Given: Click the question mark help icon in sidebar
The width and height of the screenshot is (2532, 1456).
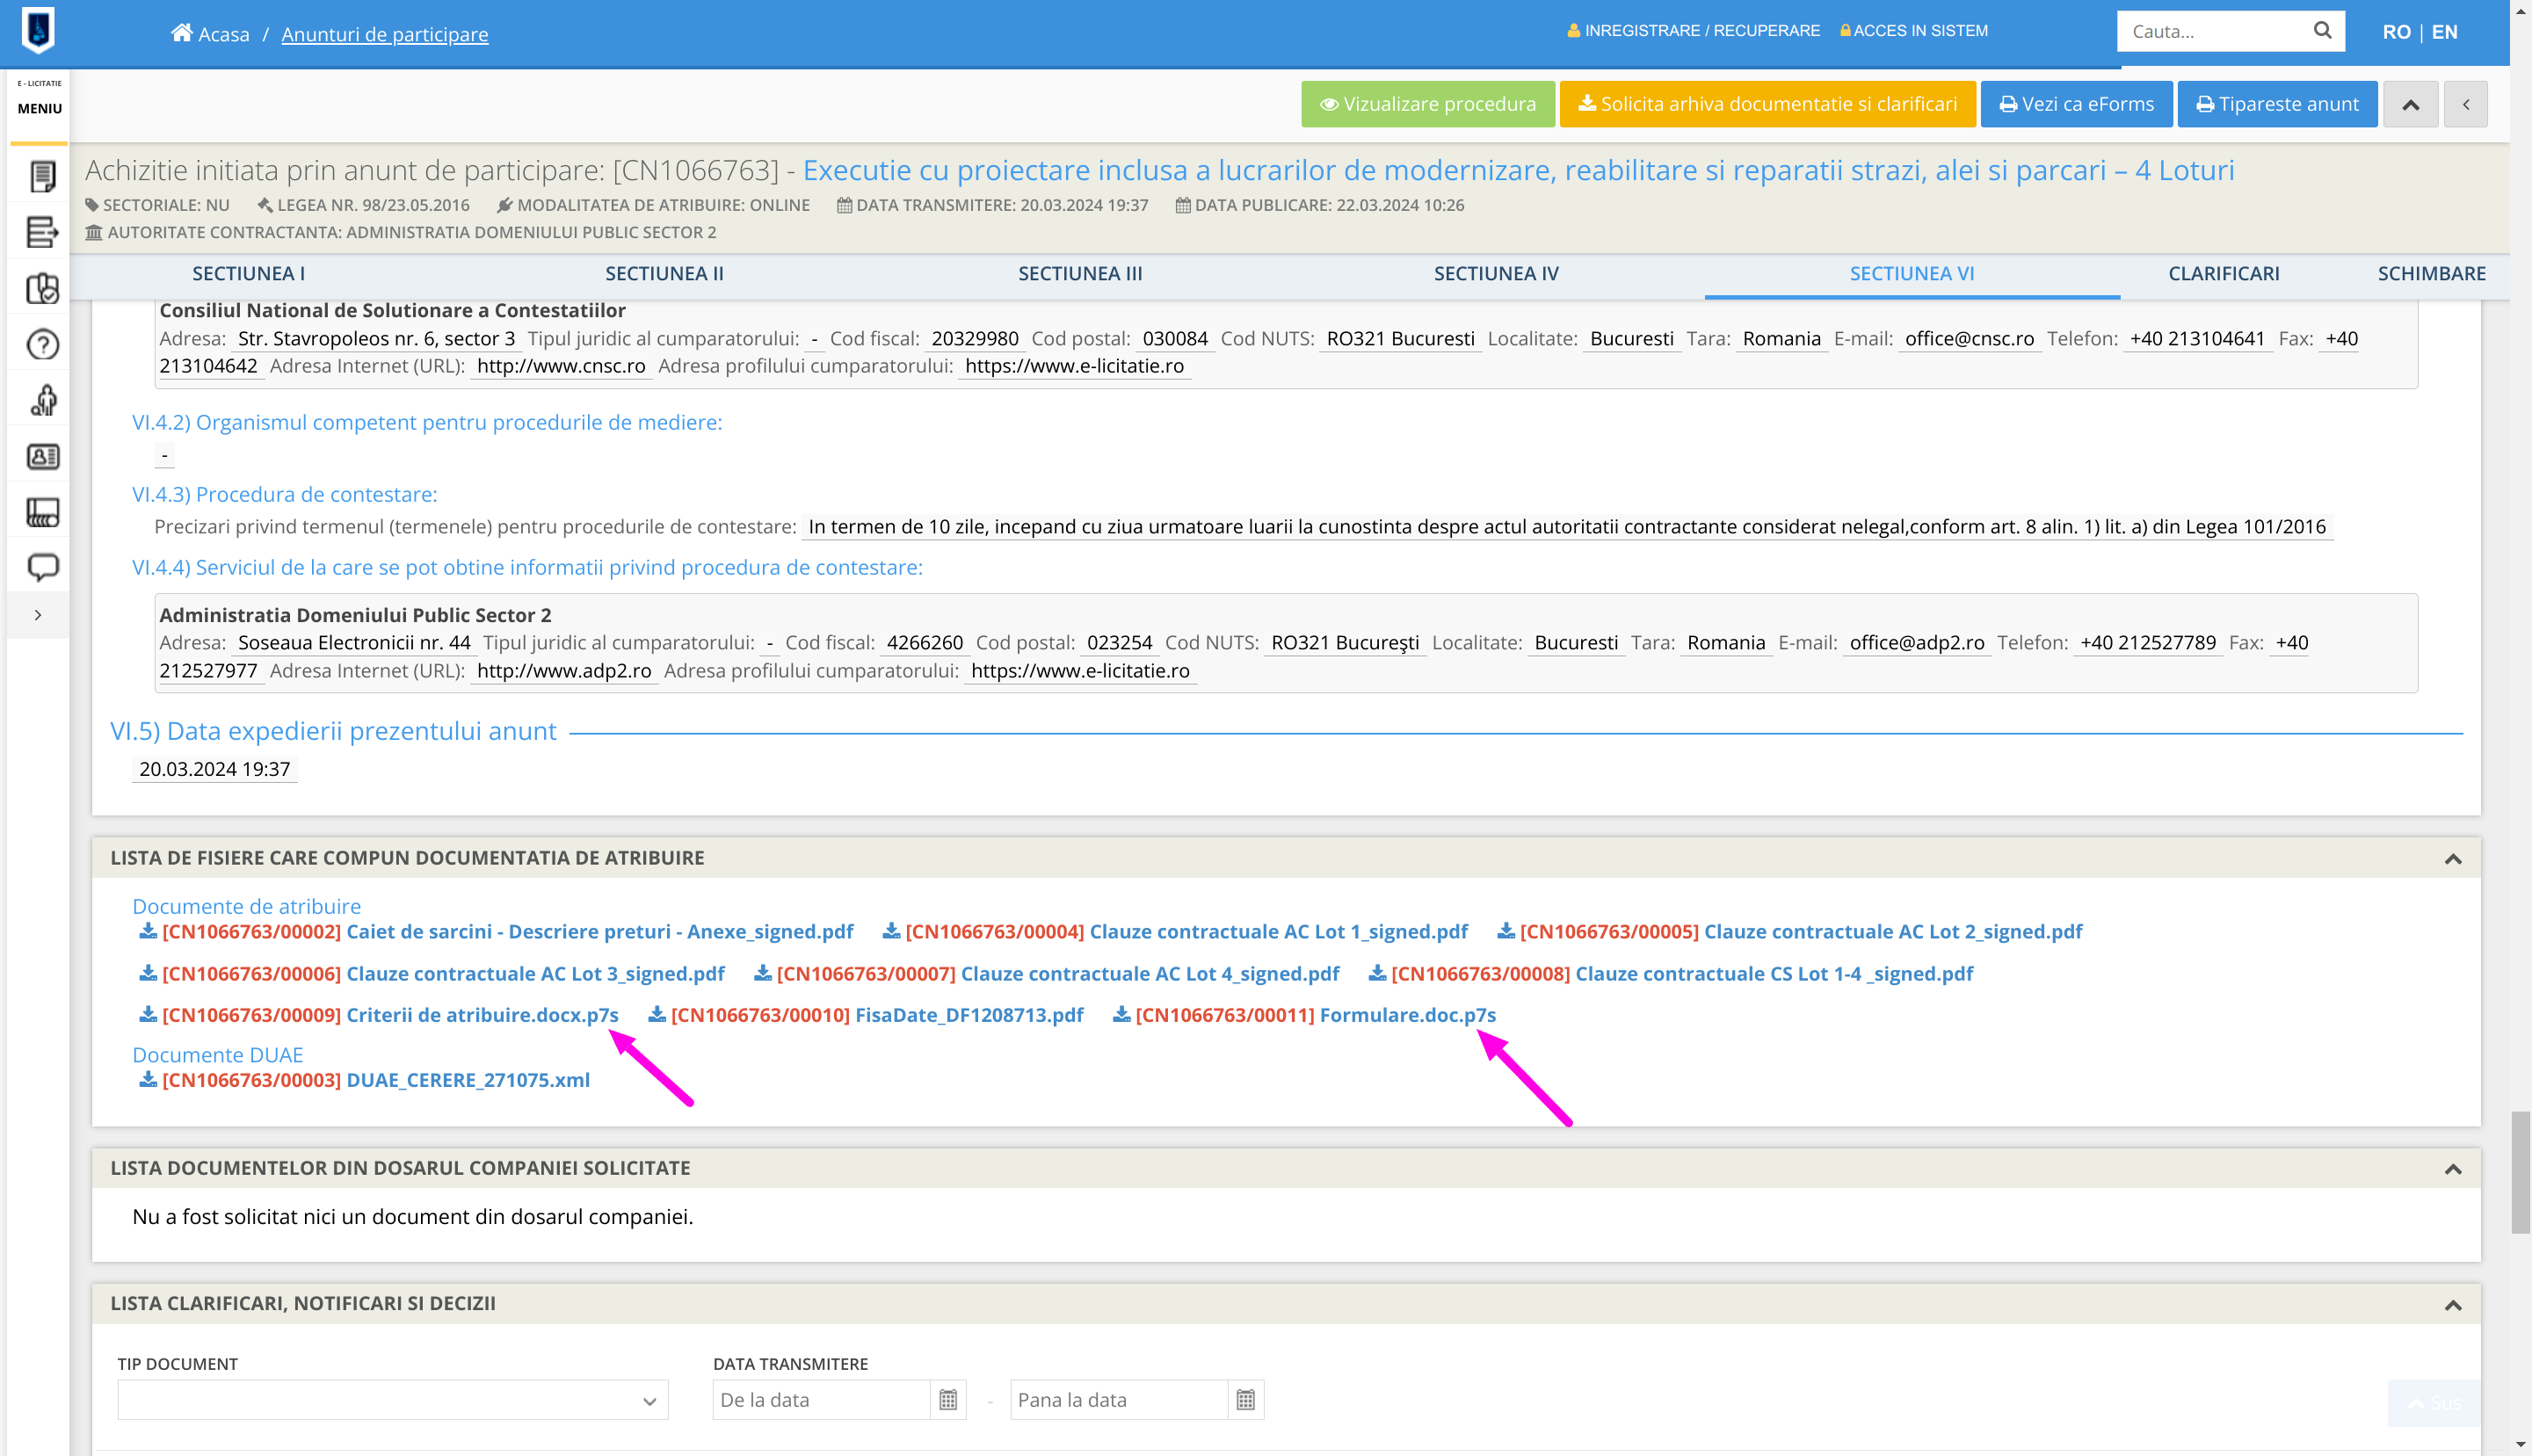Looking at the screenshot, I should click(42, 345).
